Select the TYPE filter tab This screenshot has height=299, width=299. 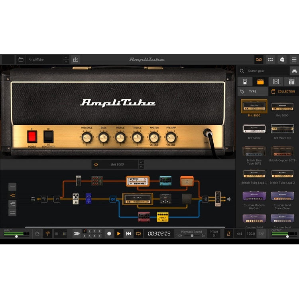(253, 92)
